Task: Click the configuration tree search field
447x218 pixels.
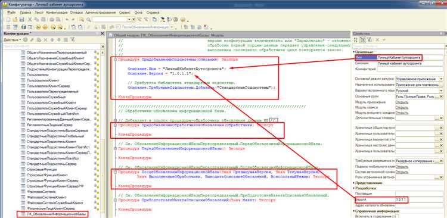Action: coord(52,46)
